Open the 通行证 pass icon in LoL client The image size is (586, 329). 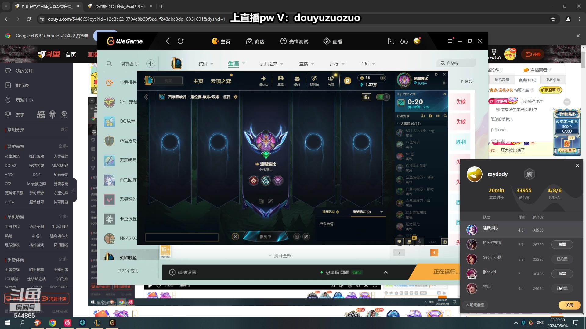click(263, 80)
